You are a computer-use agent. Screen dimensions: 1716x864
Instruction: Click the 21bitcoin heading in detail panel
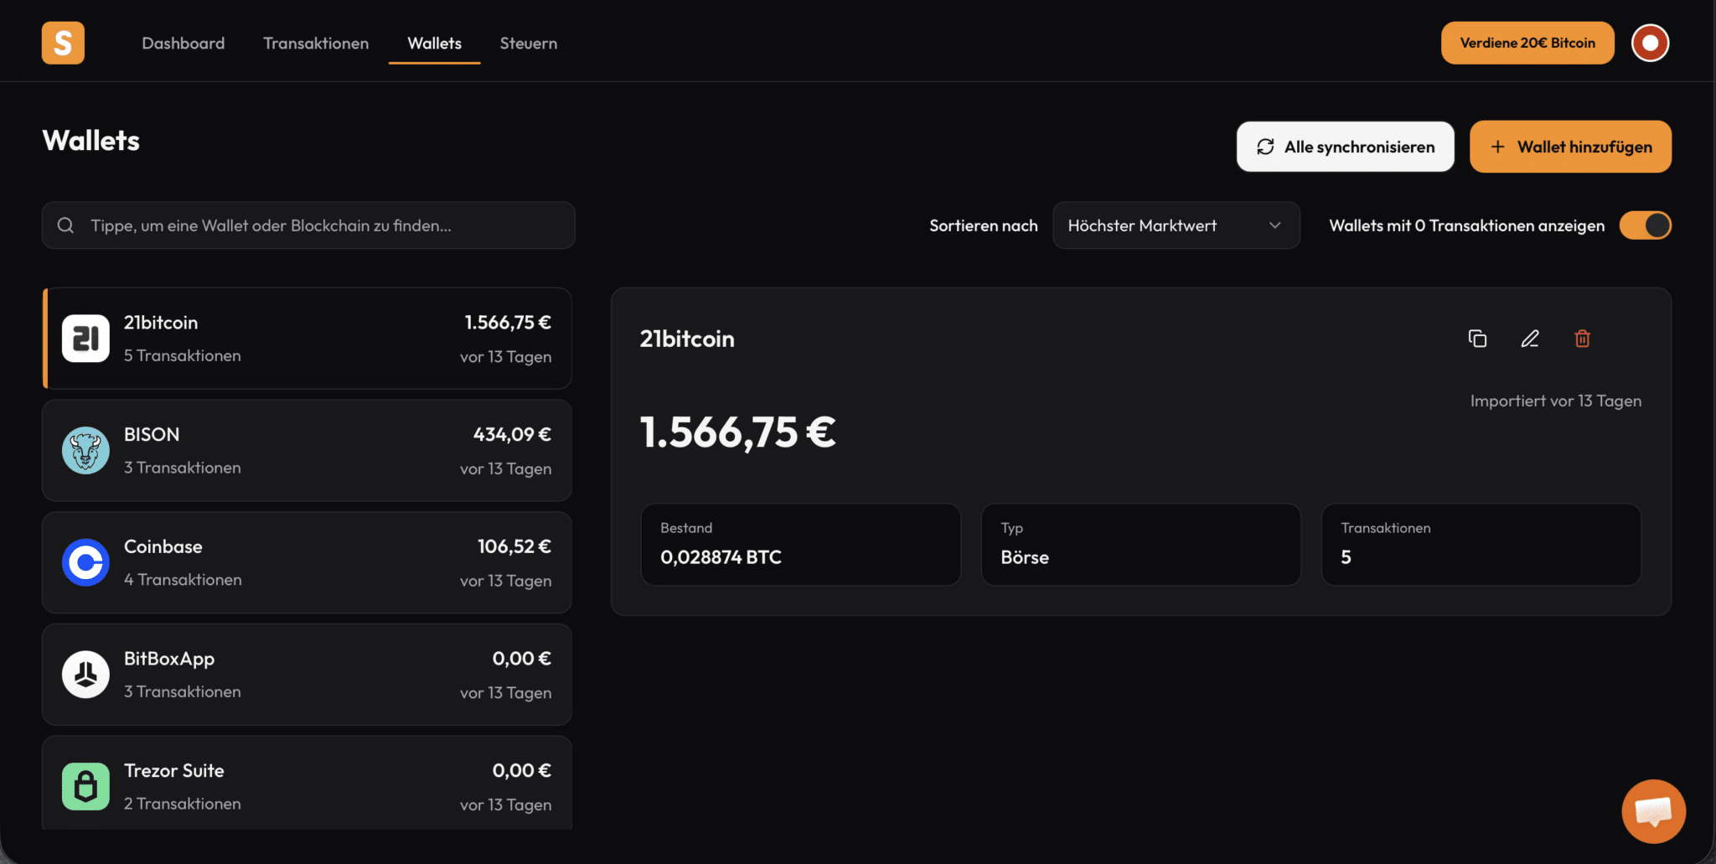(687, 339)
